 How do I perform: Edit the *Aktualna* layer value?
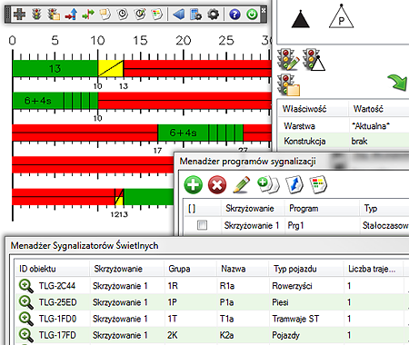coord(371,126)
